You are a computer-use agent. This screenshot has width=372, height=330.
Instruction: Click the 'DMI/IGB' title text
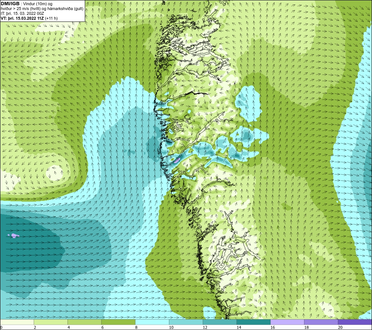pos(10,4)
